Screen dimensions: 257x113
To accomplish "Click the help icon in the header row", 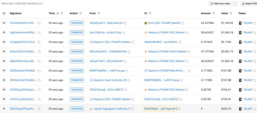I will coord(4,13).
